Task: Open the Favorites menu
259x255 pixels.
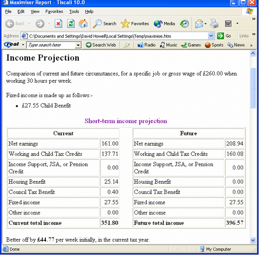Action: pyautogui.click(x=54, y=11)
